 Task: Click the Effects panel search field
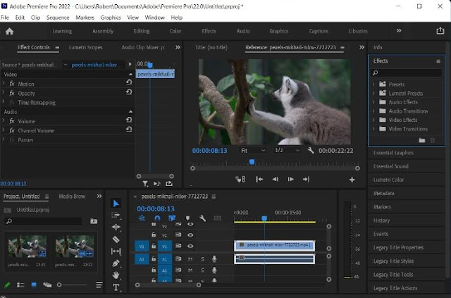(x=407, y=73)
